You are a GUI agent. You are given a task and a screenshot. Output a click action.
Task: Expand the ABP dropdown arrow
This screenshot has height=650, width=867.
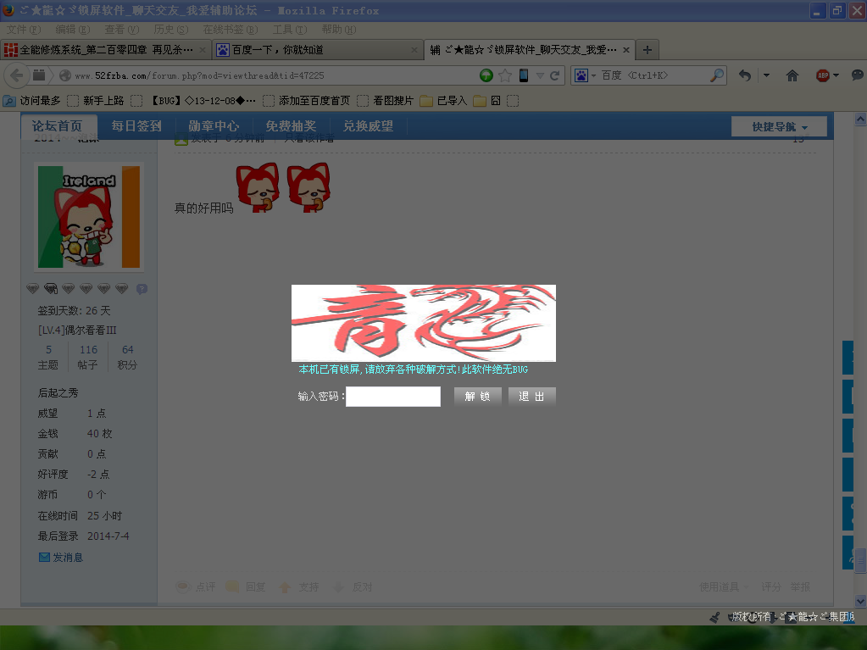[836, 75]
